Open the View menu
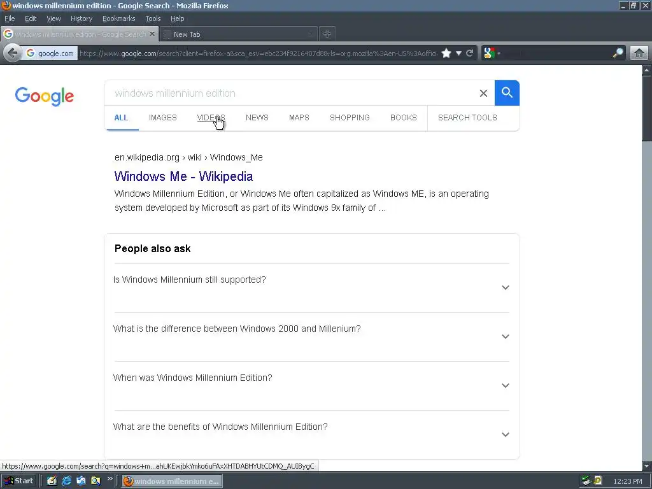Screen dimensions: 652x489 coord(53,18)
